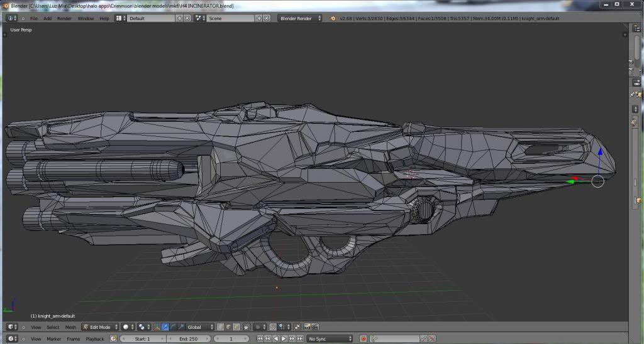Viewport: 644px width, 344px height.
Task: Click the transform manipulator translate arrow icon
Action: [x=165, y=327]
